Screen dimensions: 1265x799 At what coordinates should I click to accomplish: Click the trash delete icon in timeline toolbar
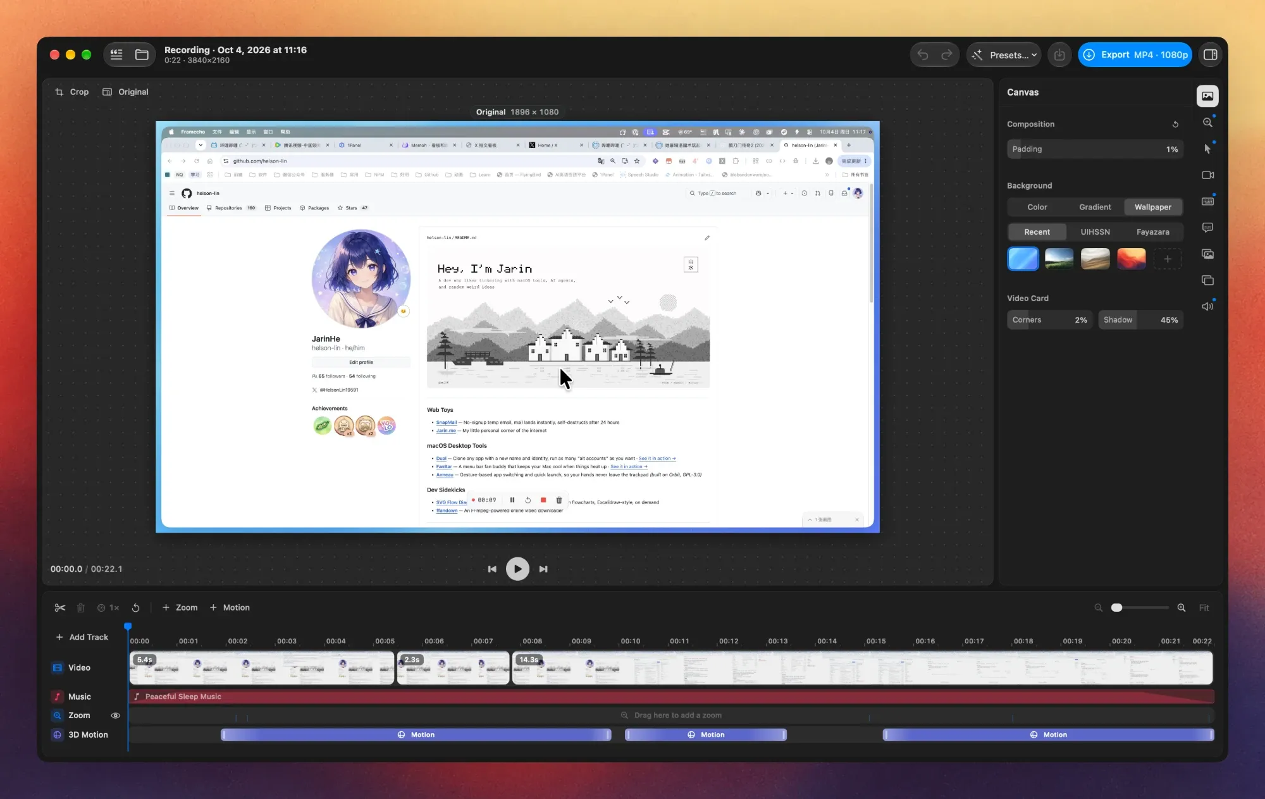click(x=80, y=607)
